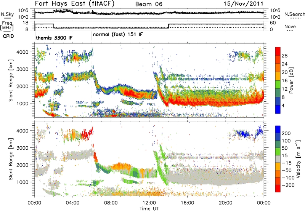This screenshot has width=305, height=211.
Task: Click the "50" tick on Velocity colorbar
Action: [x=284, y=148]
